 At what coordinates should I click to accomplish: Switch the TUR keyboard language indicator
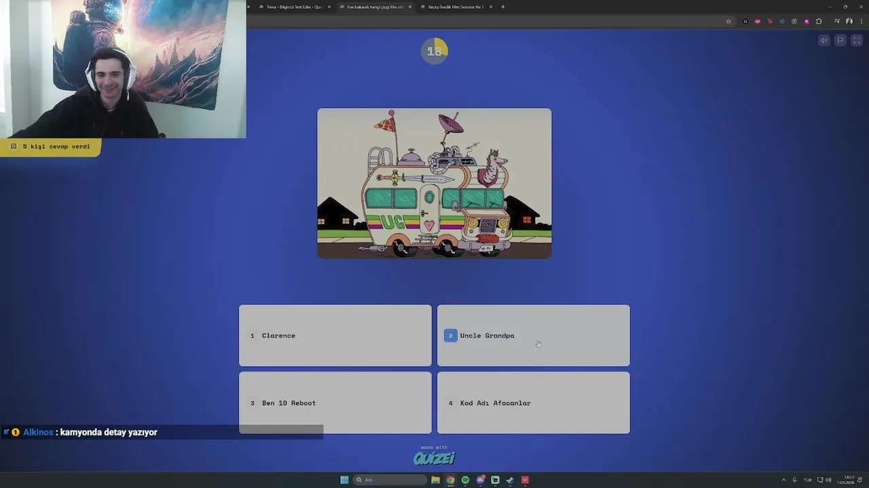(x=807, y=480)
